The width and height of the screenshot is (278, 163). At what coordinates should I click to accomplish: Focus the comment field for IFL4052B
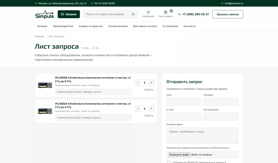coord(93,92)
